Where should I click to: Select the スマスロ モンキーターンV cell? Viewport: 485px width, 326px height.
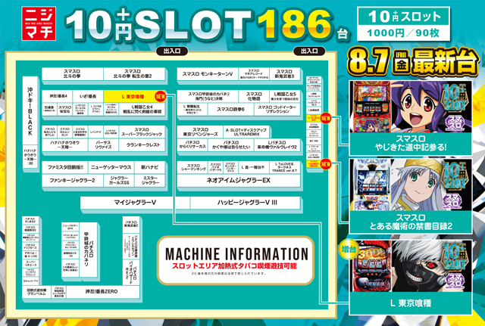point(207,74)
